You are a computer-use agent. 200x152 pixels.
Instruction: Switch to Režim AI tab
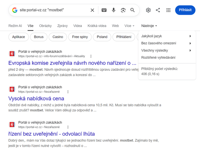[x=15, y=26]
